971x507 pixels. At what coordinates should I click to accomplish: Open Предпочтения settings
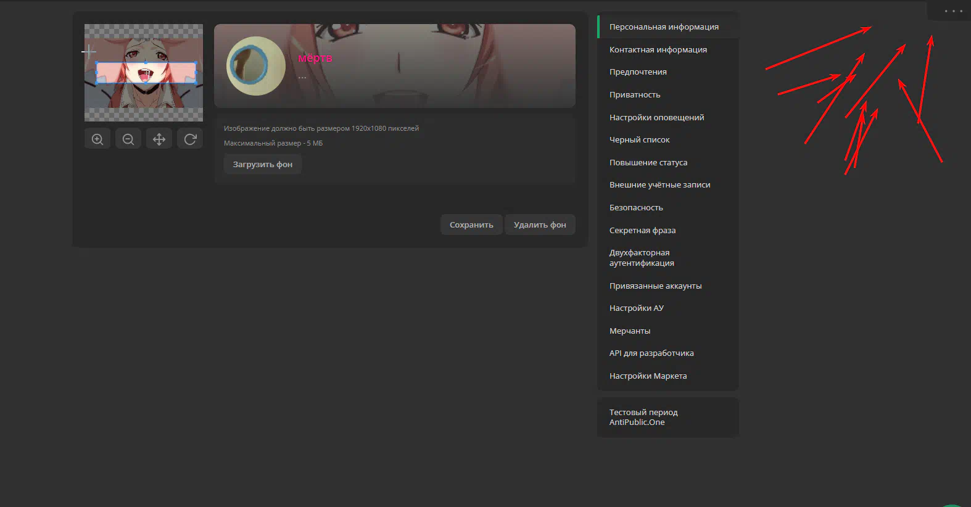tap(668, 72)
